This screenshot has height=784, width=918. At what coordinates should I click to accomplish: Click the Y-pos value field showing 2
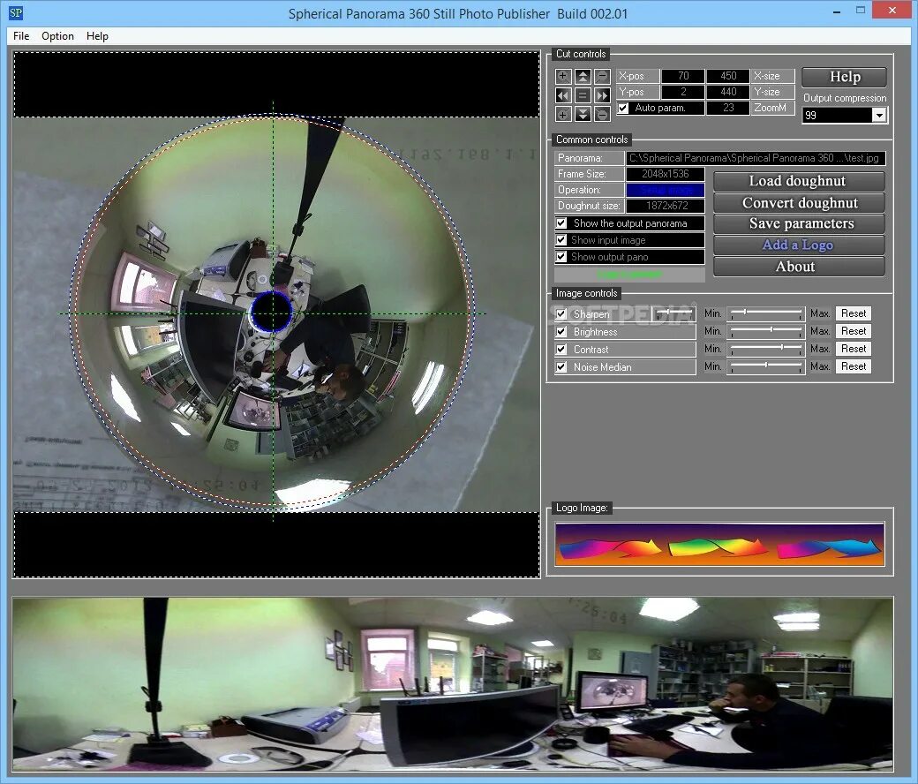point(682,92)
